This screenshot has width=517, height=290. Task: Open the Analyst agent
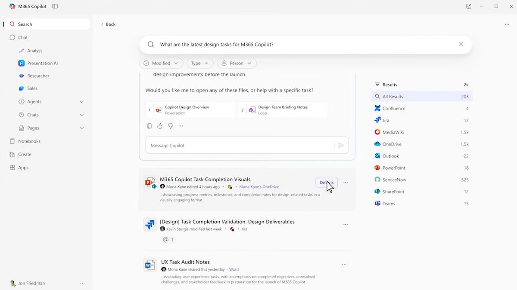34,51
